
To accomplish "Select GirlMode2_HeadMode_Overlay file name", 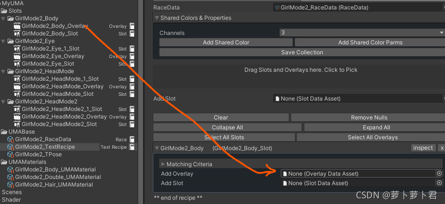I will click(x=62, y=86).
